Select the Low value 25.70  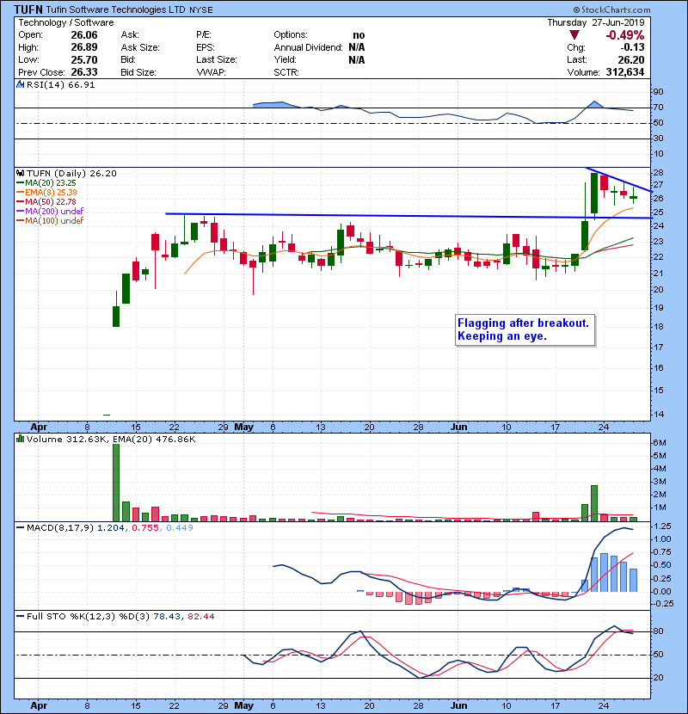[x=83, y=59]
